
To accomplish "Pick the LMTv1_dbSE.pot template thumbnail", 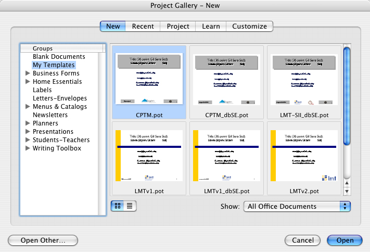I will [x=226, y=155].
